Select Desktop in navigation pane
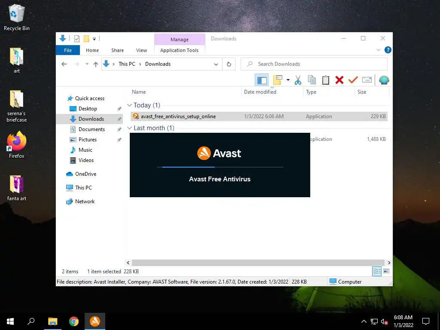 [x=83, y=109]
